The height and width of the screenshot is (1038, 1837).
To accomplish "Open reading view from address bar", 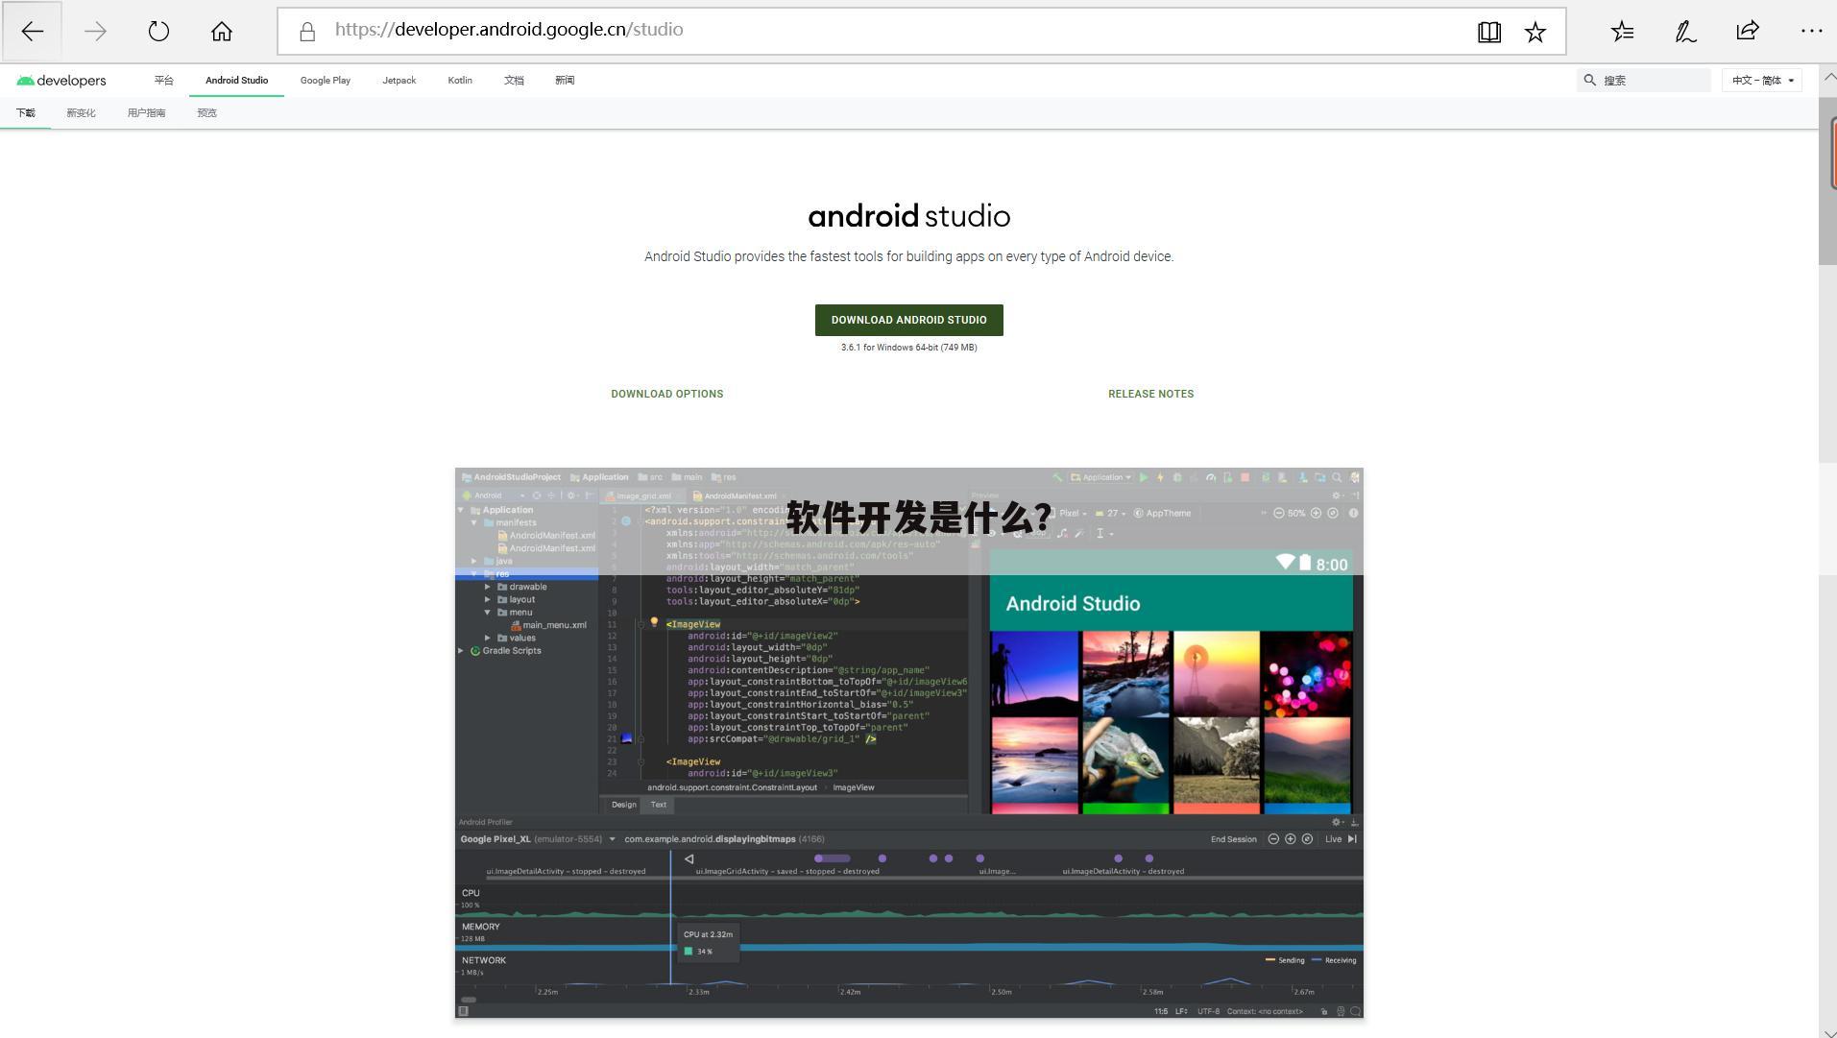I will [x=1489, y=32].
